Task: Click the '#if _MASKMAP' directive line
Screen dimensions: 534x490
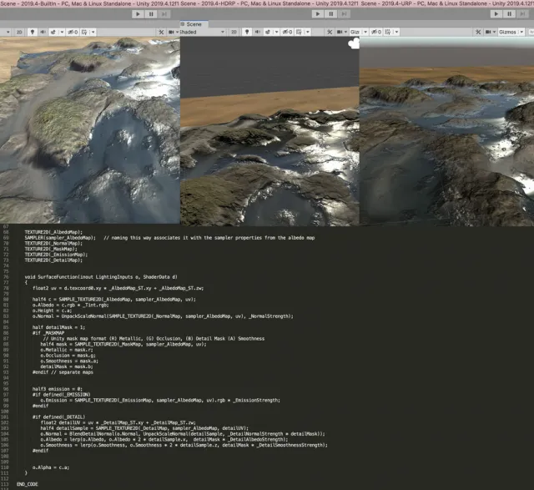Action: 48,333
